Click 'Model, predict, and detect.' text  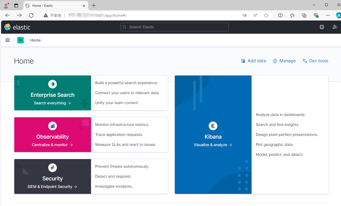280,154
